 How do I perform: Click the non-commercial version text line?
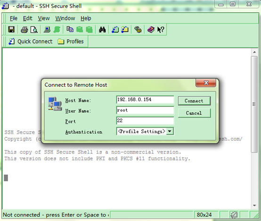[x=92, y=152]
